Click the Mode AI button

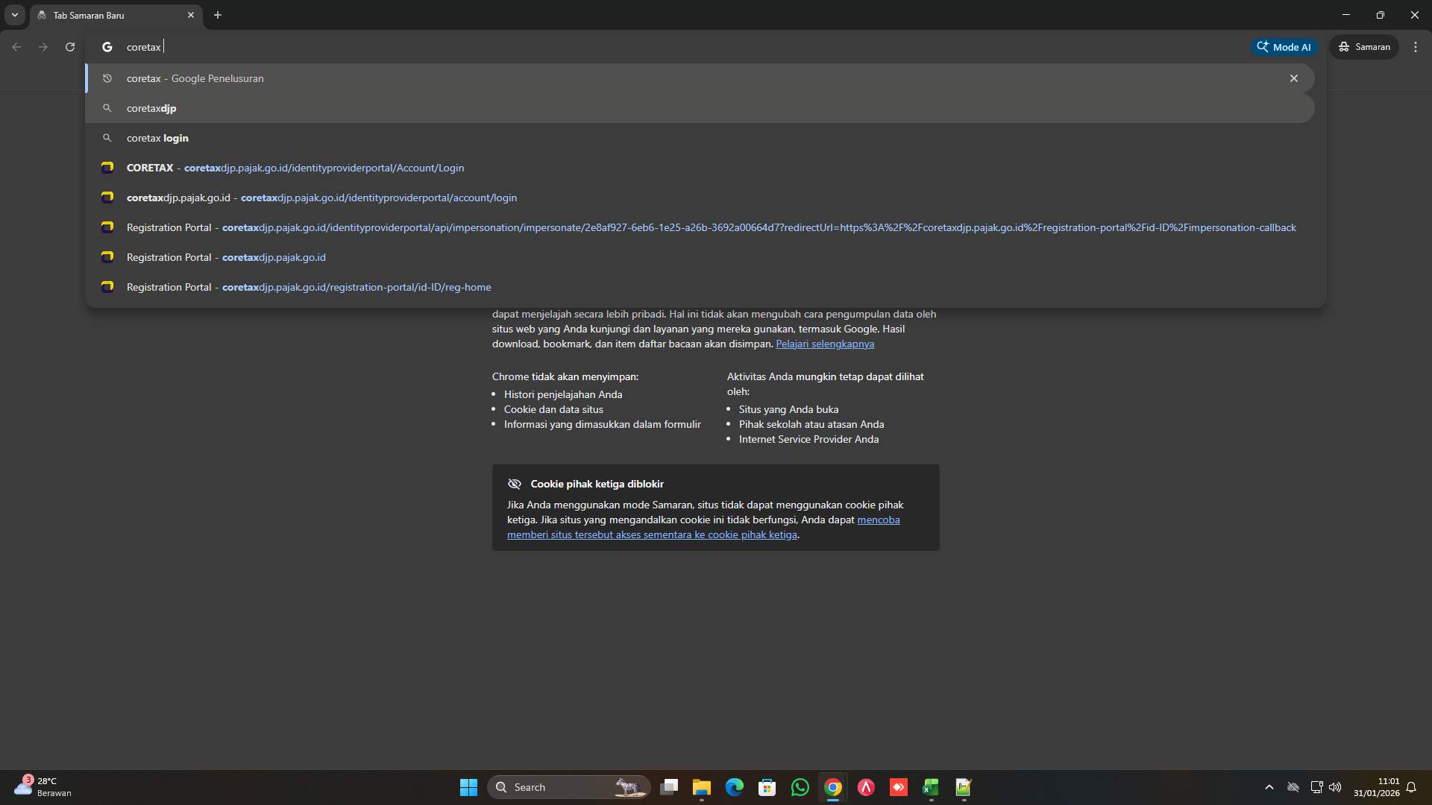[x=1284, y=46]
